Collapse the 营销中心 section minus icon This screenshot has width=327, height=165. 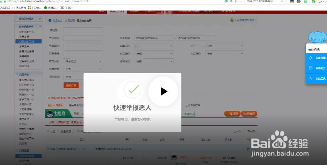tap(17, 74)
